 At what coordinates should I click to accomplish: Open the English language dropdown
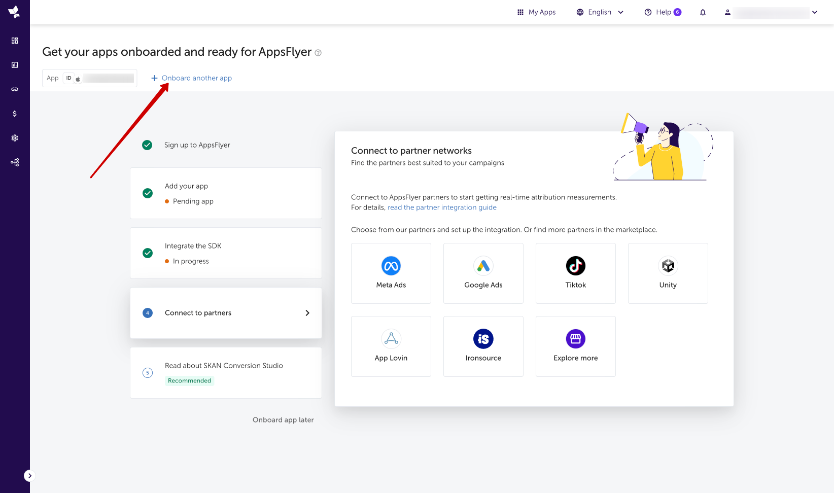pos(600,12)
